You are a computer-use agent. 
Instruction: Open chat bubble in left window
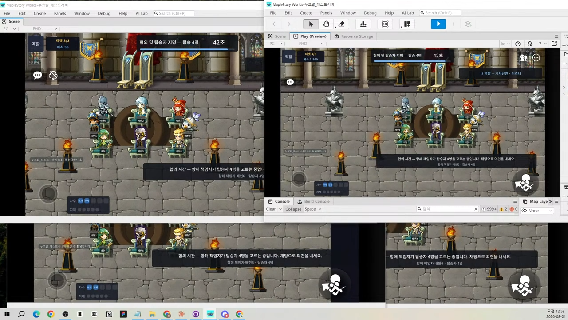[x=38, y=75]
